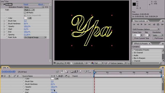Toggle the Stroke effect fx switch
The width and height of the screenshot is (165, 93).
[x=4, y=4]
